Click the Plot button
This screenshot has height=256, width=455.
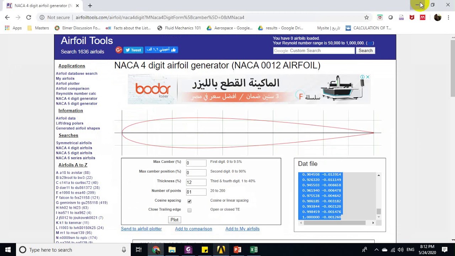(x=175, y=220)
